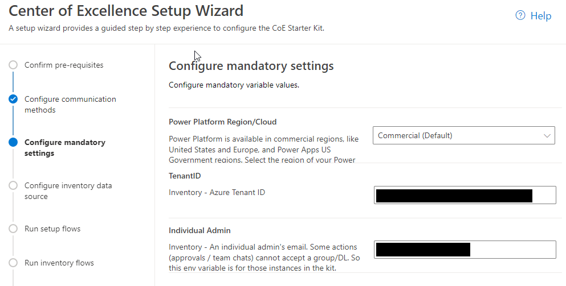Click the Help question mark icon

pyautogui.click(x=520, y=16)
